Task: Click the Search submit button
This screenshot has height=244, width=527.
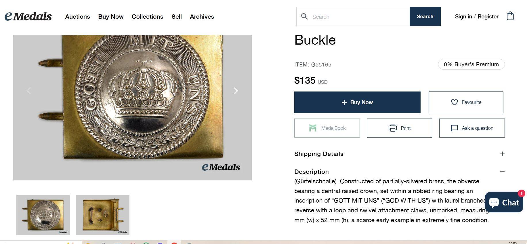Action: pos(425,16)
